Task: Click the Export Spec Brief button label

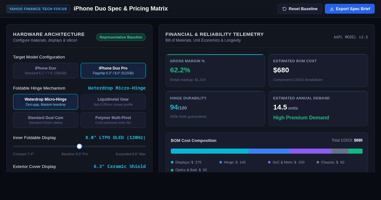Action: 353,9
